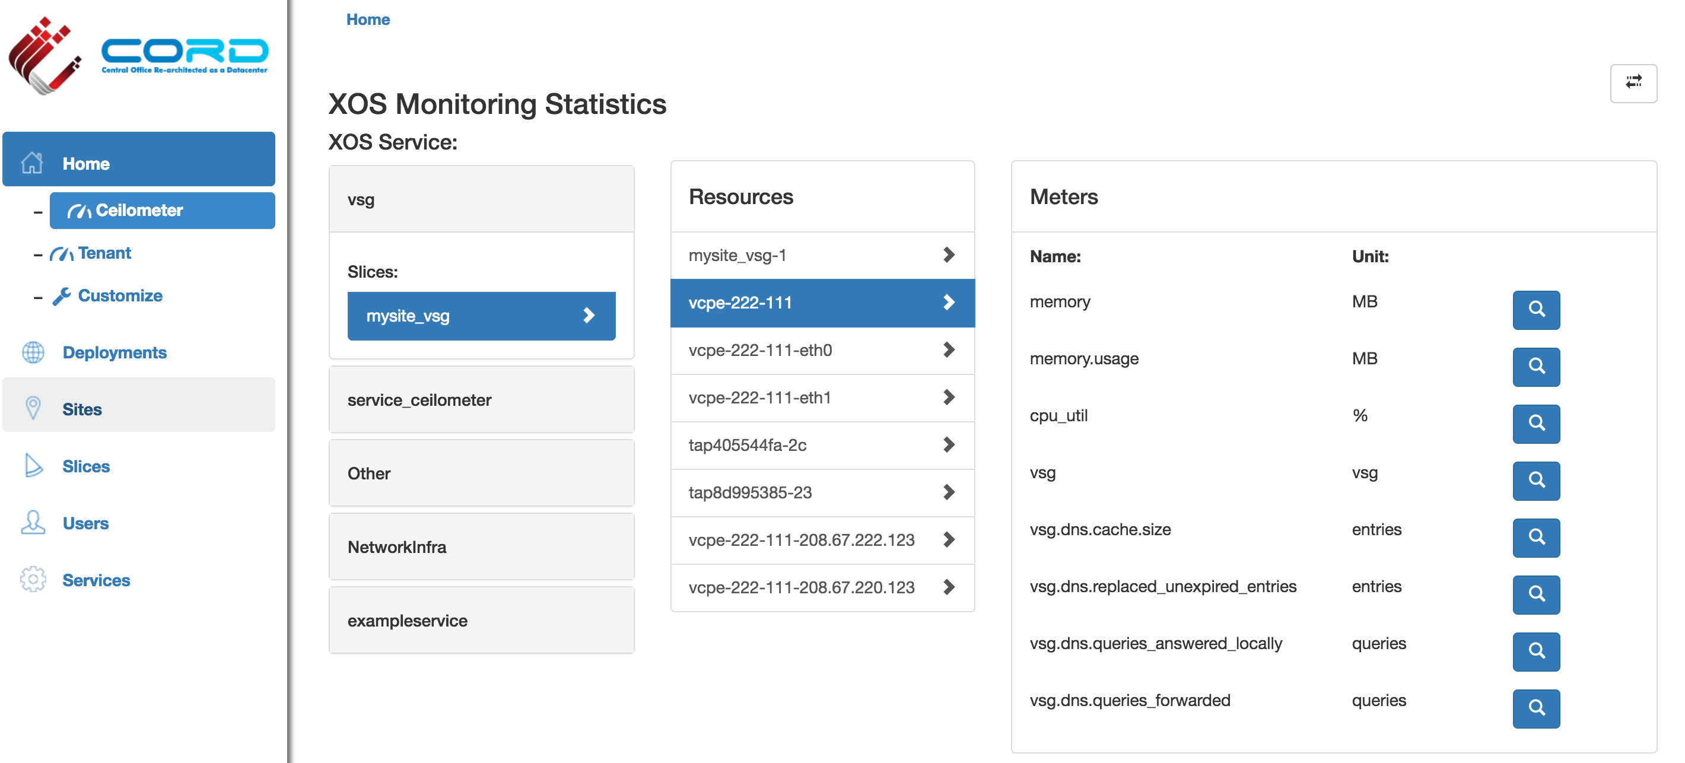Click the Home breadcrumb link
The image size is (1685, 763).
coord(368,20)
